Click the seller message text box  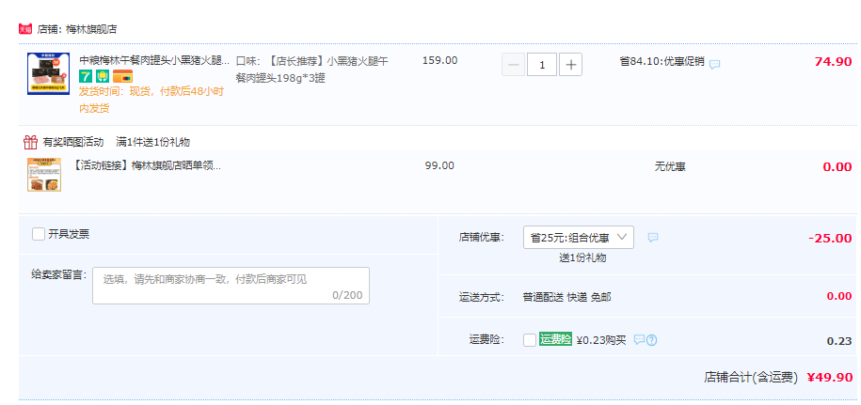(x=231, y=286)
